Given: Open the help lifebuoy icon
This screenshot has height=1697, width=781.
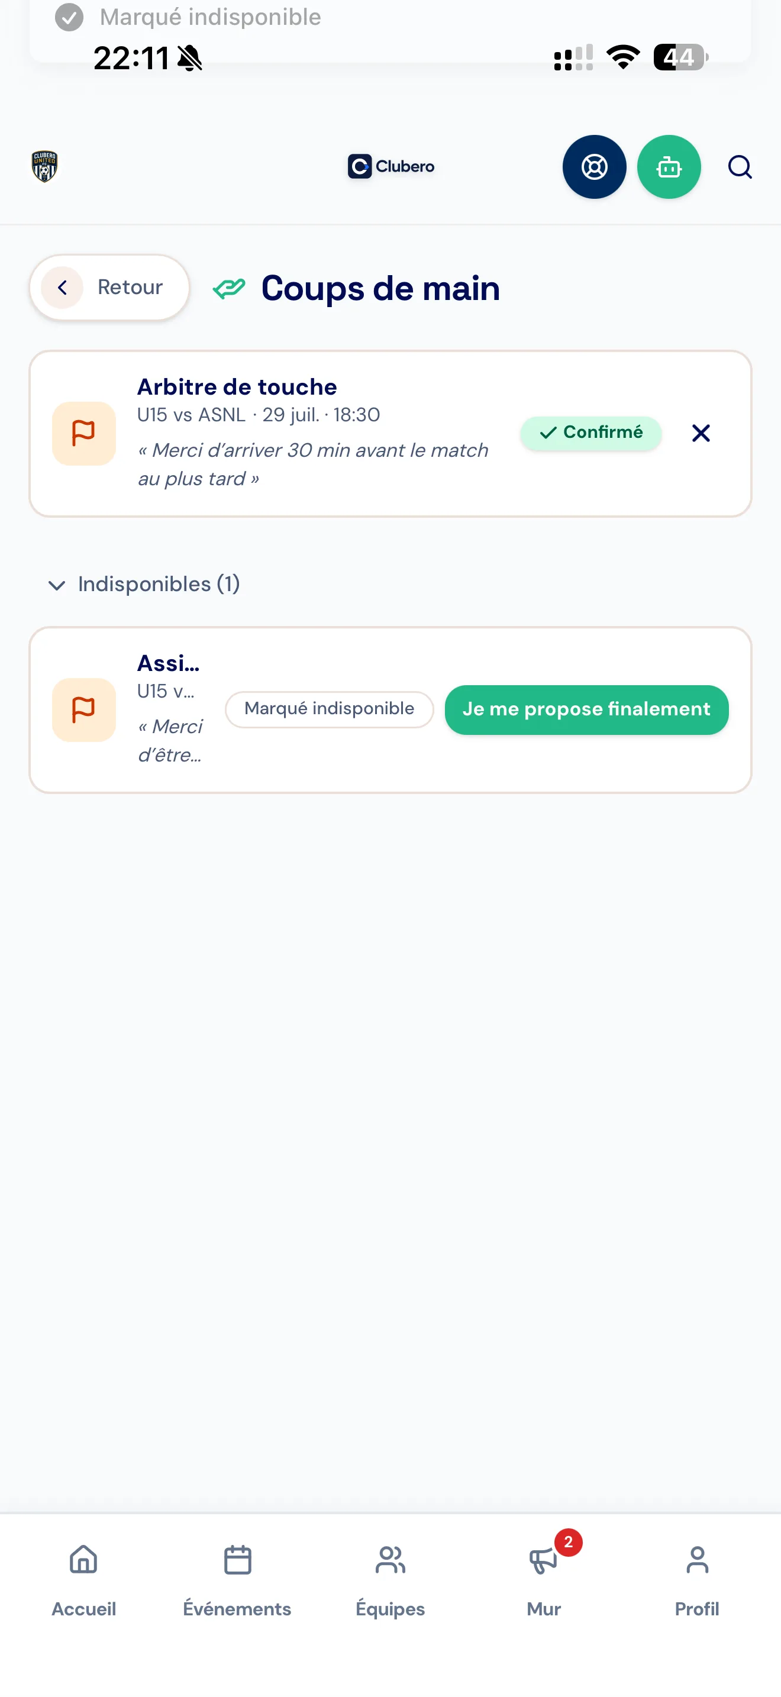Looking at the screenshot, I should (594, 167).
